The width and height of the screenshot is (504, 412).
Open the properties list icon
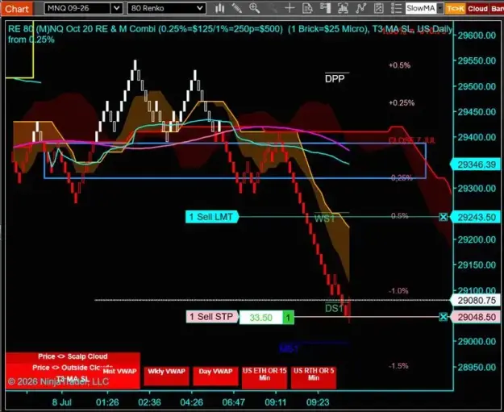396,8
